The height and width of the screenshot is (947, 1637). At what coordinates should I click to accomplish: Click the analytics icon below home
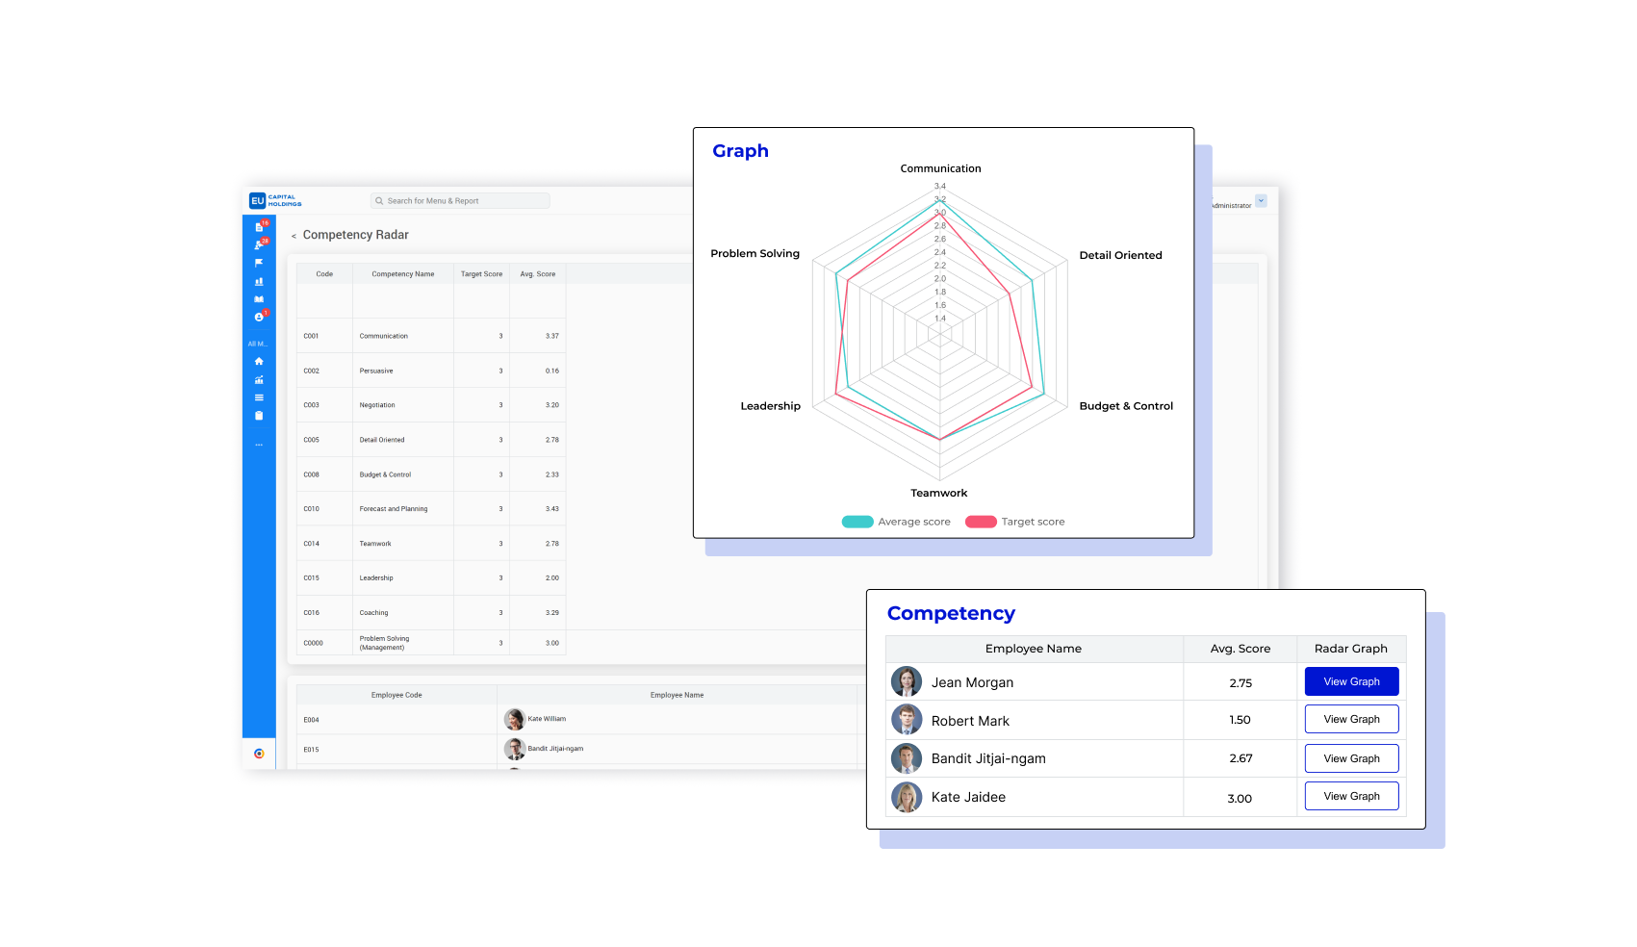[x=258, y=379]
